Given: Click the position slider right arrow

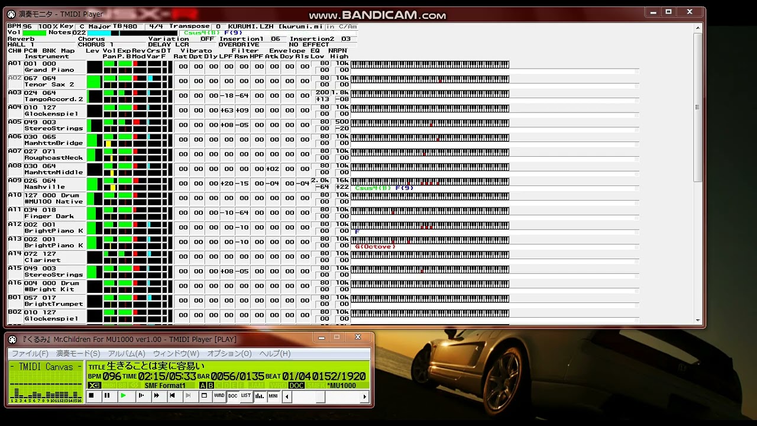Looking at the screenshot, I should 365,396.
